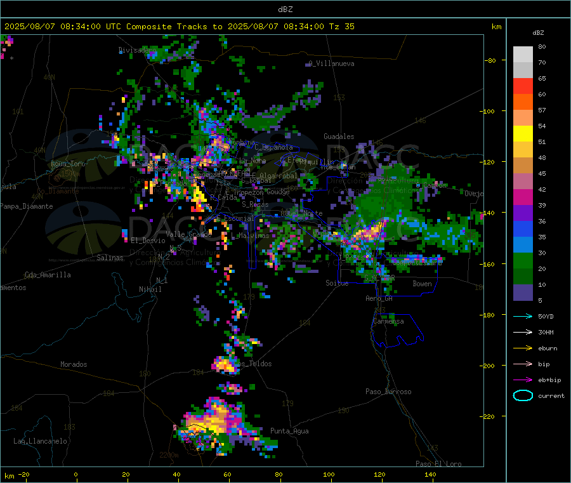Select the green 30 dBZ legend swatch
The width and height of the screenshot is (571, 483).
coord(523,261)
